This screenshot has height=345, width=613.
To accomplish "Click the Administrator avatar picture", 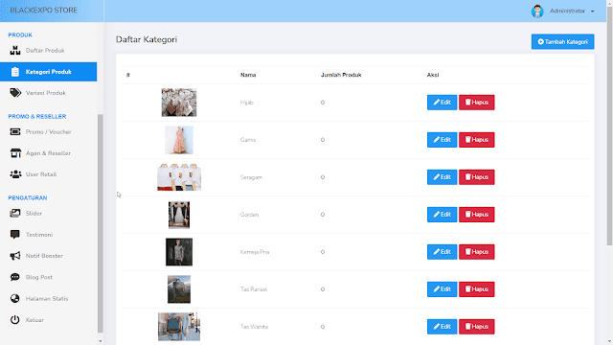I will (x=537, y=11).
